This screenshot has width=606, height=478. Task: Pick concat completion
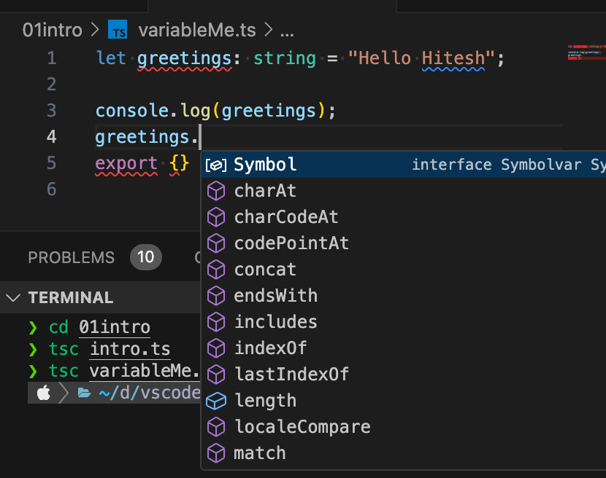click(404, 270)
